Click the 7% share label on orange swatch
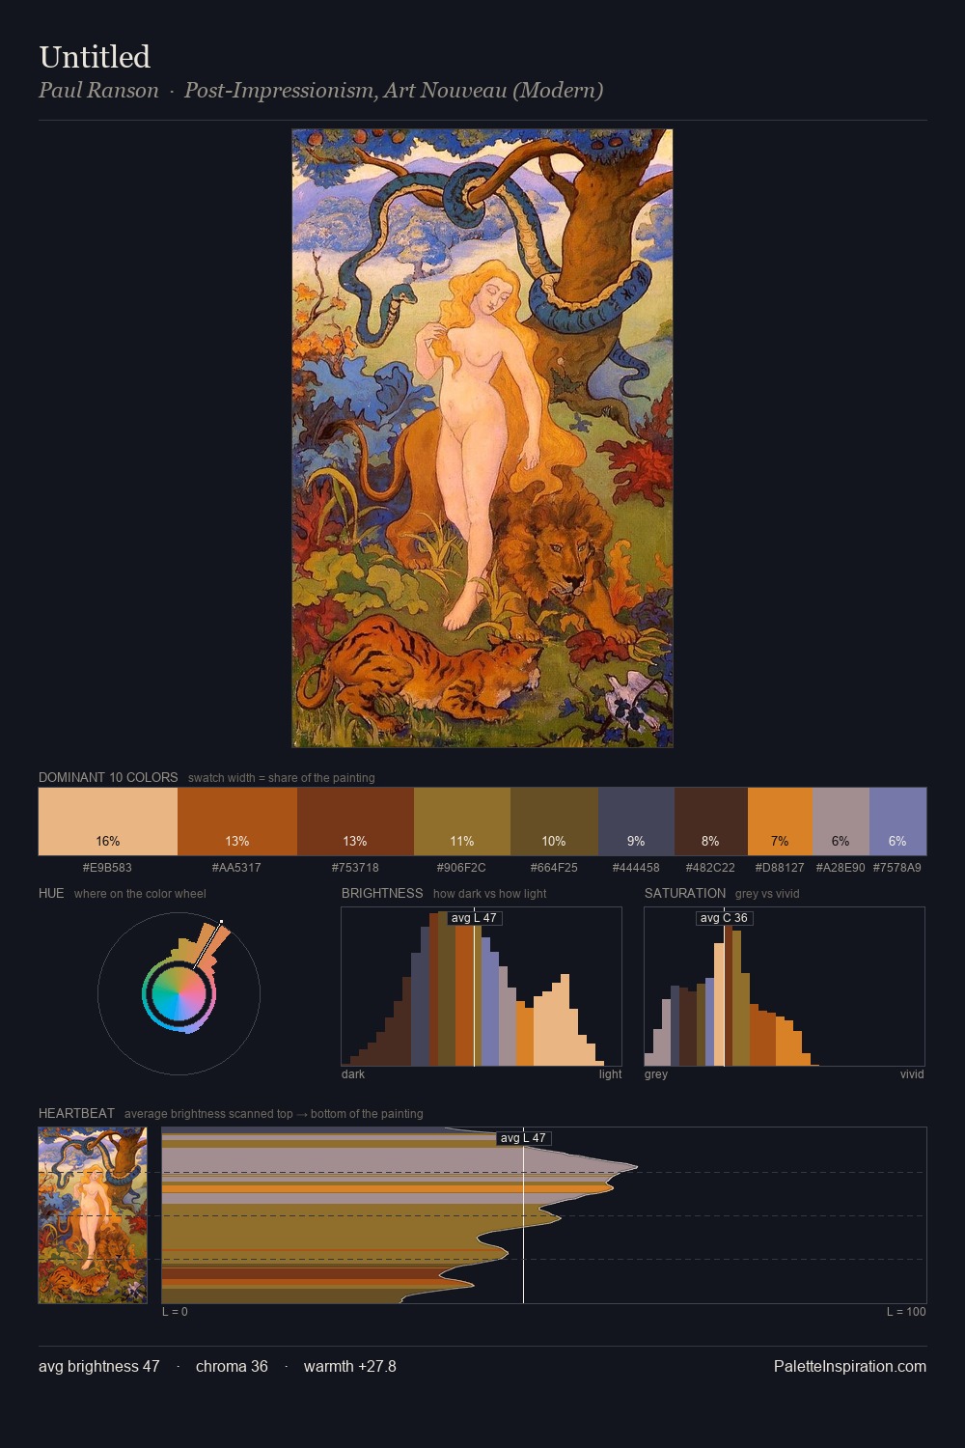The width and height of the screenshot is (965, 1448). (780, 842)
